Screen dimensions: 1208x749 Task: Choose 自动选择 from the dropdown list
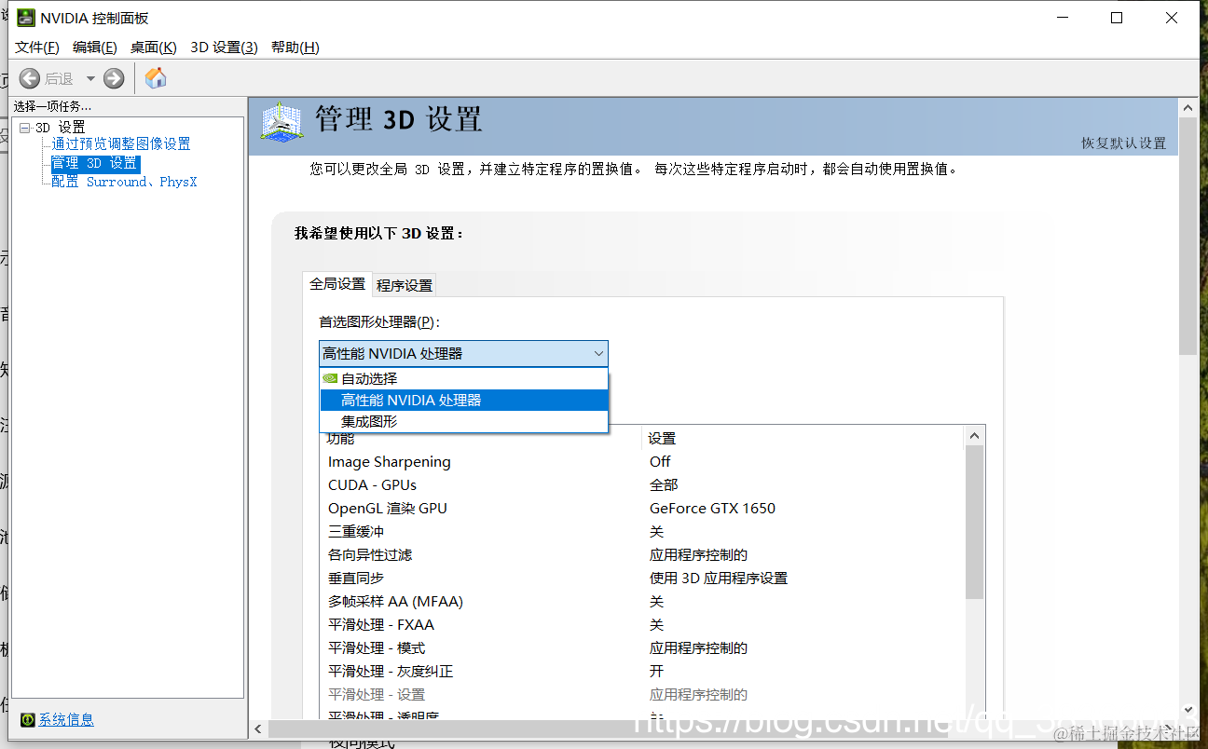click(x=463, y=379)
